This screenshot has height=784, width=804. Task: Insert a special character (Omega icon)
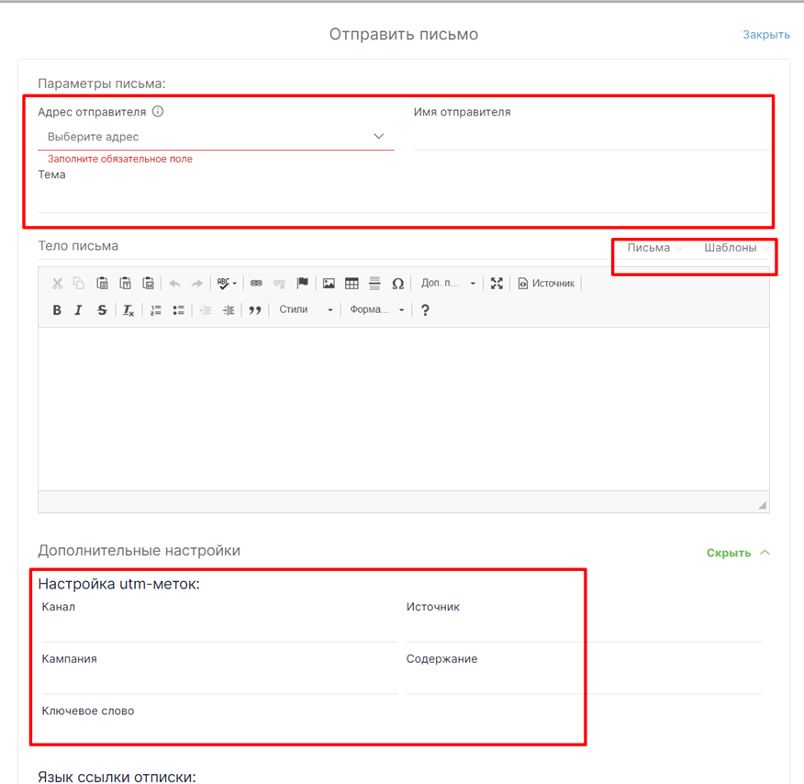point(397,284)
